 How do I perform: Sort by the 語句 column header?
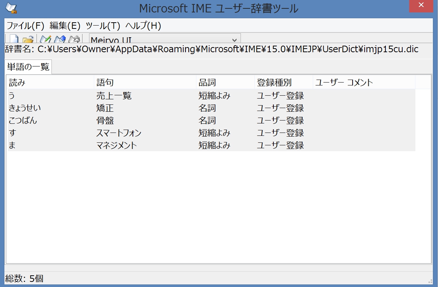click(x=145, y=83)
